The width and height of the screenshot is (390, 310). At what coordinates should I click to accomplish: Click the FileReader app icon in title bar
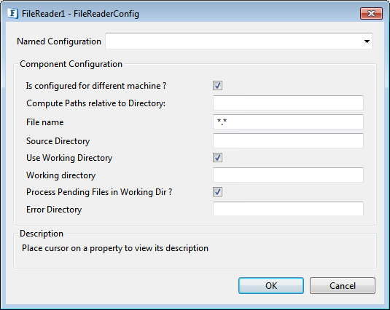(12, 13)
